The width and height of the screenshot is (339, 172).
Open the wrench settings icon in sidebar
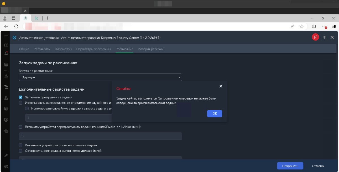tap(6, 155)
